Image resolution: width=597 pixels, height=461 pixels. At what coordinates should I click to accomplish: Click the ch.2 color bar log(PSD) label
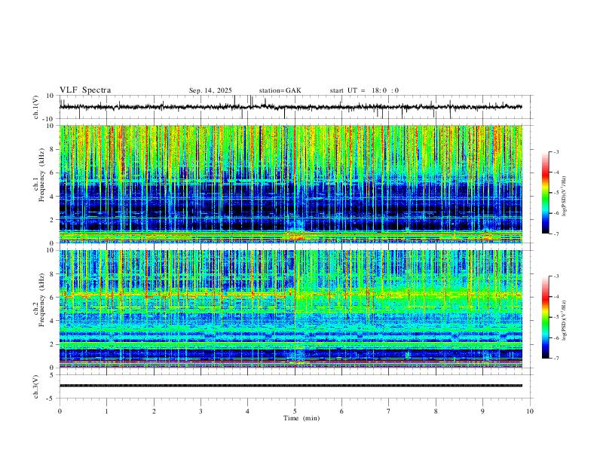564,320
